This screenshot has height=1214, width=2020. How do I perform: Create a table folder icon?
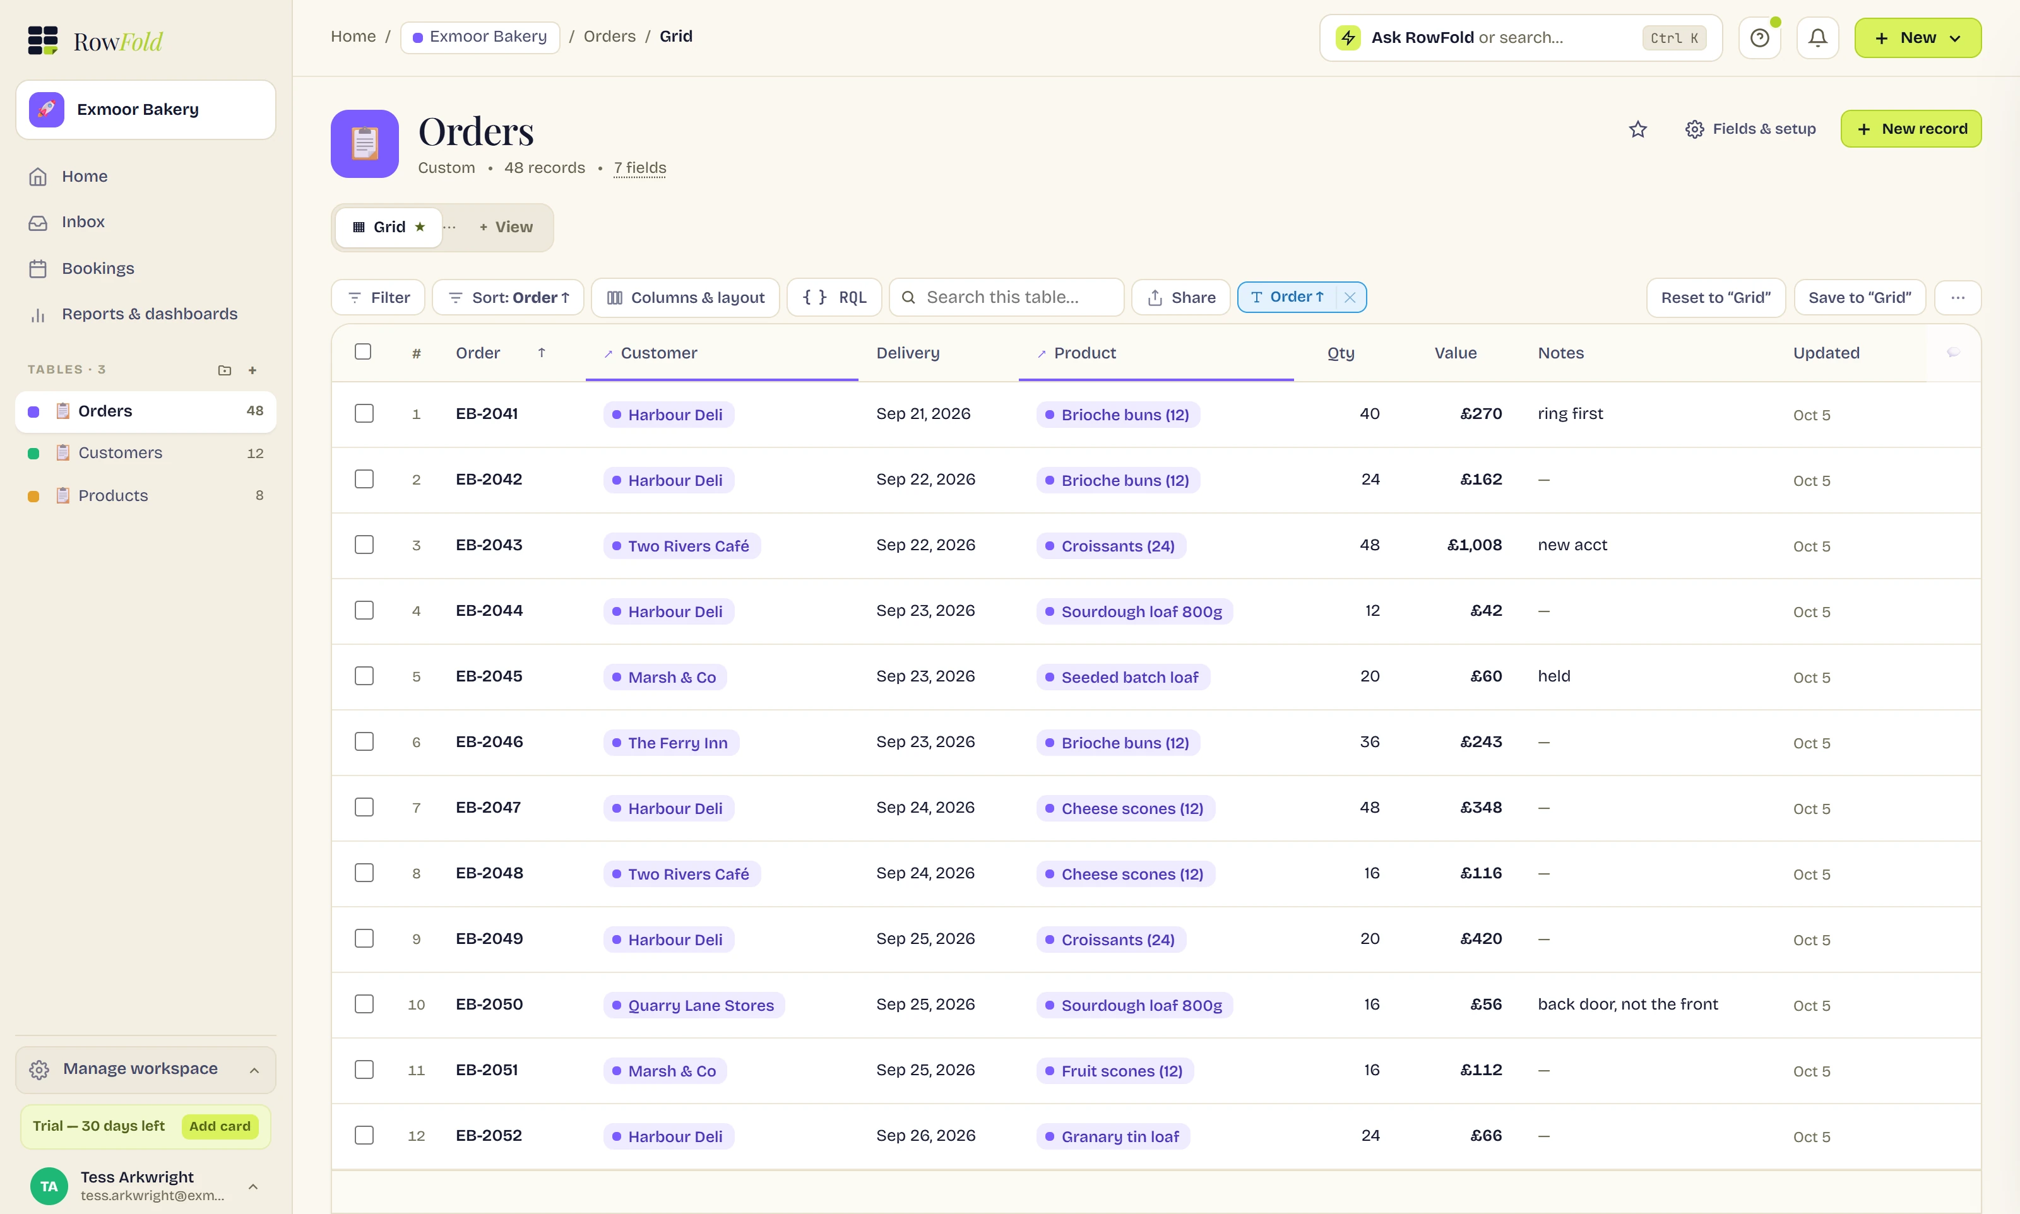coord(224,370)
